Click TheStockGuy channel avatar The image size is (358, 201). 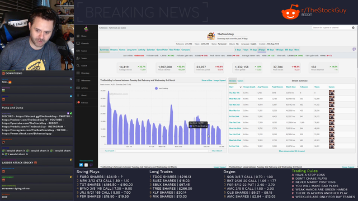point(211,36)
